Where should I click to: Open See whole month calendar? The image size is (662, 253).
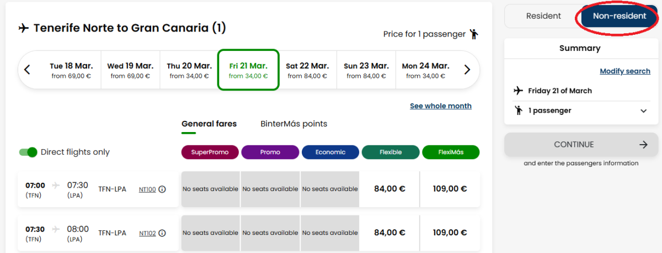coord(440,106)
